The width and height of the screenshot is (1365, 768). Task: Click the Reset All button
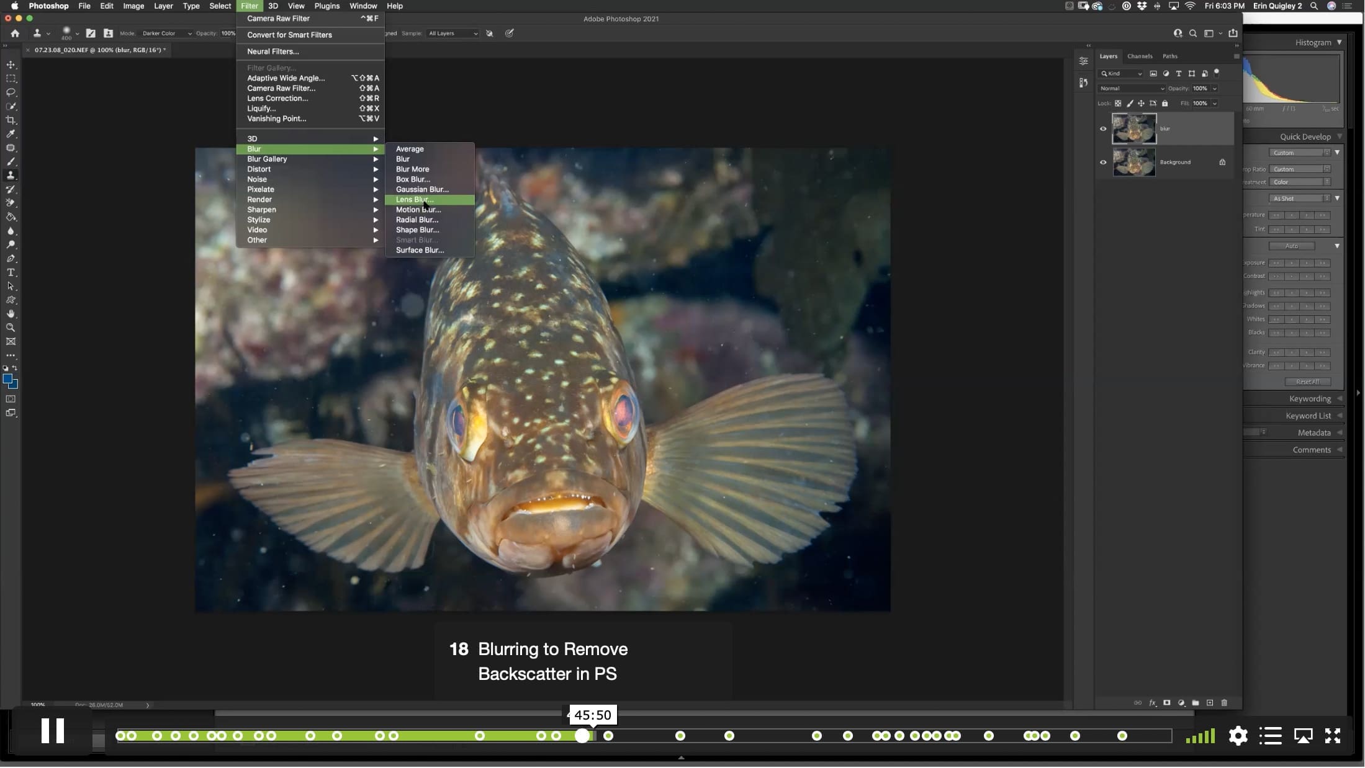[x=1307, y=382]
